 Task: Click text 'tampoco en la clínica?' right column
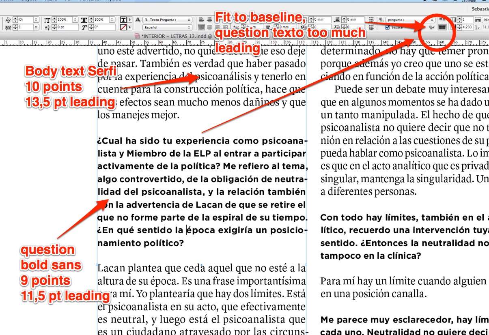[x=371, y=256]
